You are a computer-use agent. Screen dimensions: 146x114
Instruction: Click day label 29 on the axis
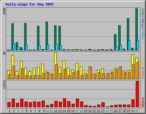[x=128, y=111]
